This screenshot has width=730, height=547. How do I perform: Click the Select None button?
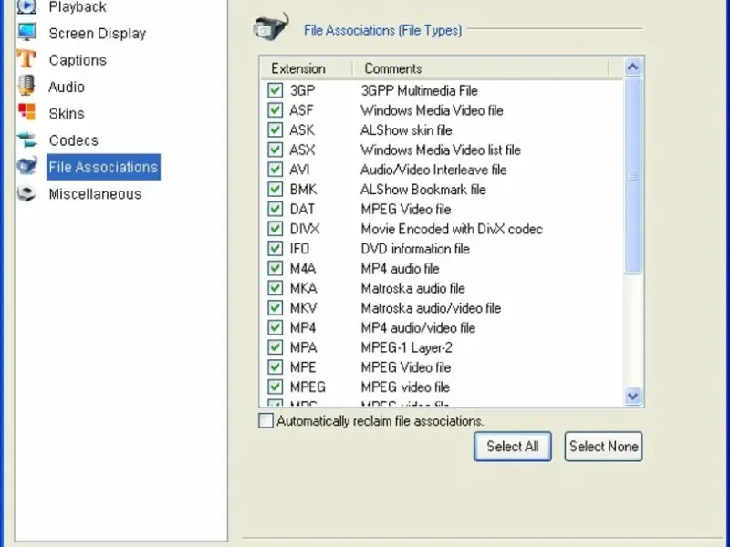click(x=603, y=447)
